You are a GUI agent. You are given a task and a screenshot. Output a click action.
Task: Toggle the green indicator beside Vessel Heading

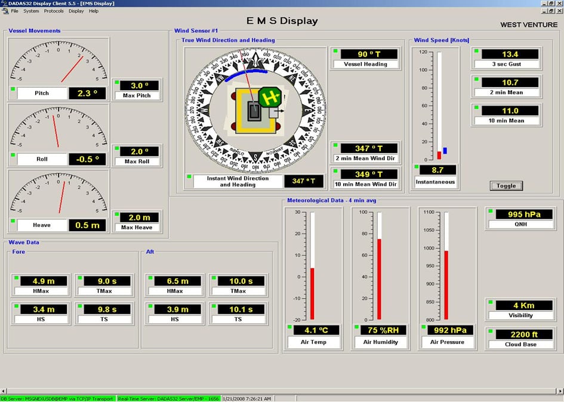(335, 51)
